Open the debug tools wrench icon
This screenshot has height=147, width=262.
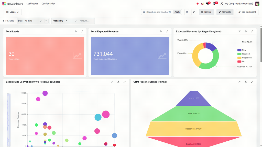[x=222, y=4]
